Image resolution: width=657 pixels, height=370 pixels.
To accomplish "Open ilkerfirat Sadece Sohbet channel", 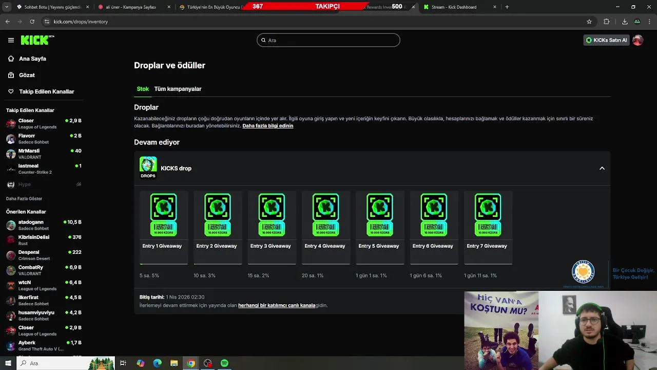I will coord(44,300).
